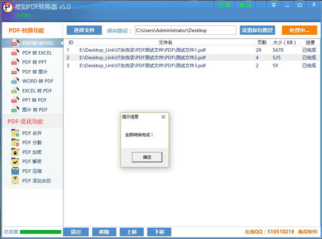This screenshot has width=322, height=239.
Task: Click 已完成 status for file 3
Action: point(309,65)
